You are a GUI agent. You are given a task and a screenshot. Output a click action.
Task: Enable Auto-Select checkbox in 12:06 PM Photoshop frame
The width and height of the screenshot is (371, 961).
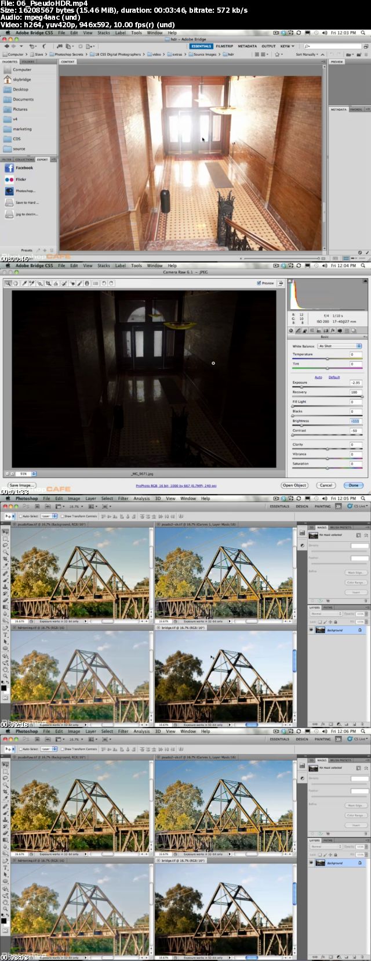21,749
